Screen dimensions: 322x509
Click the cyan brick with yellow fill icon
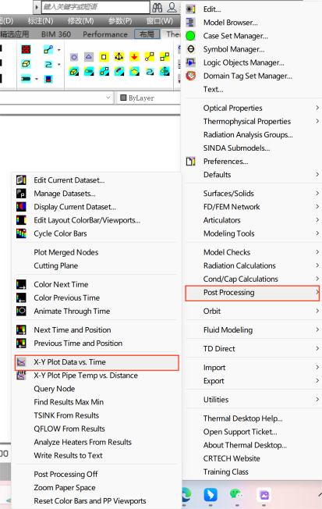[74, 72]
